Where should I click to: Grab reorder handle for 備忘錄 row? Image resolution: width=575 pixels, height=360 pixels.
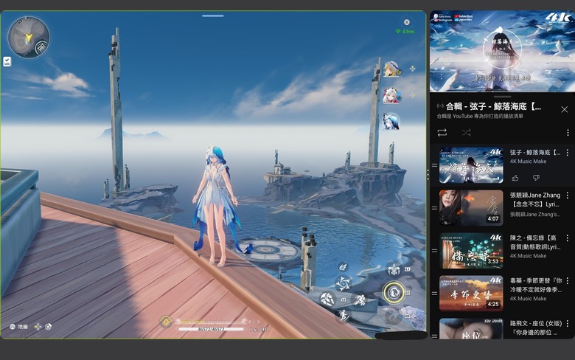434,251
